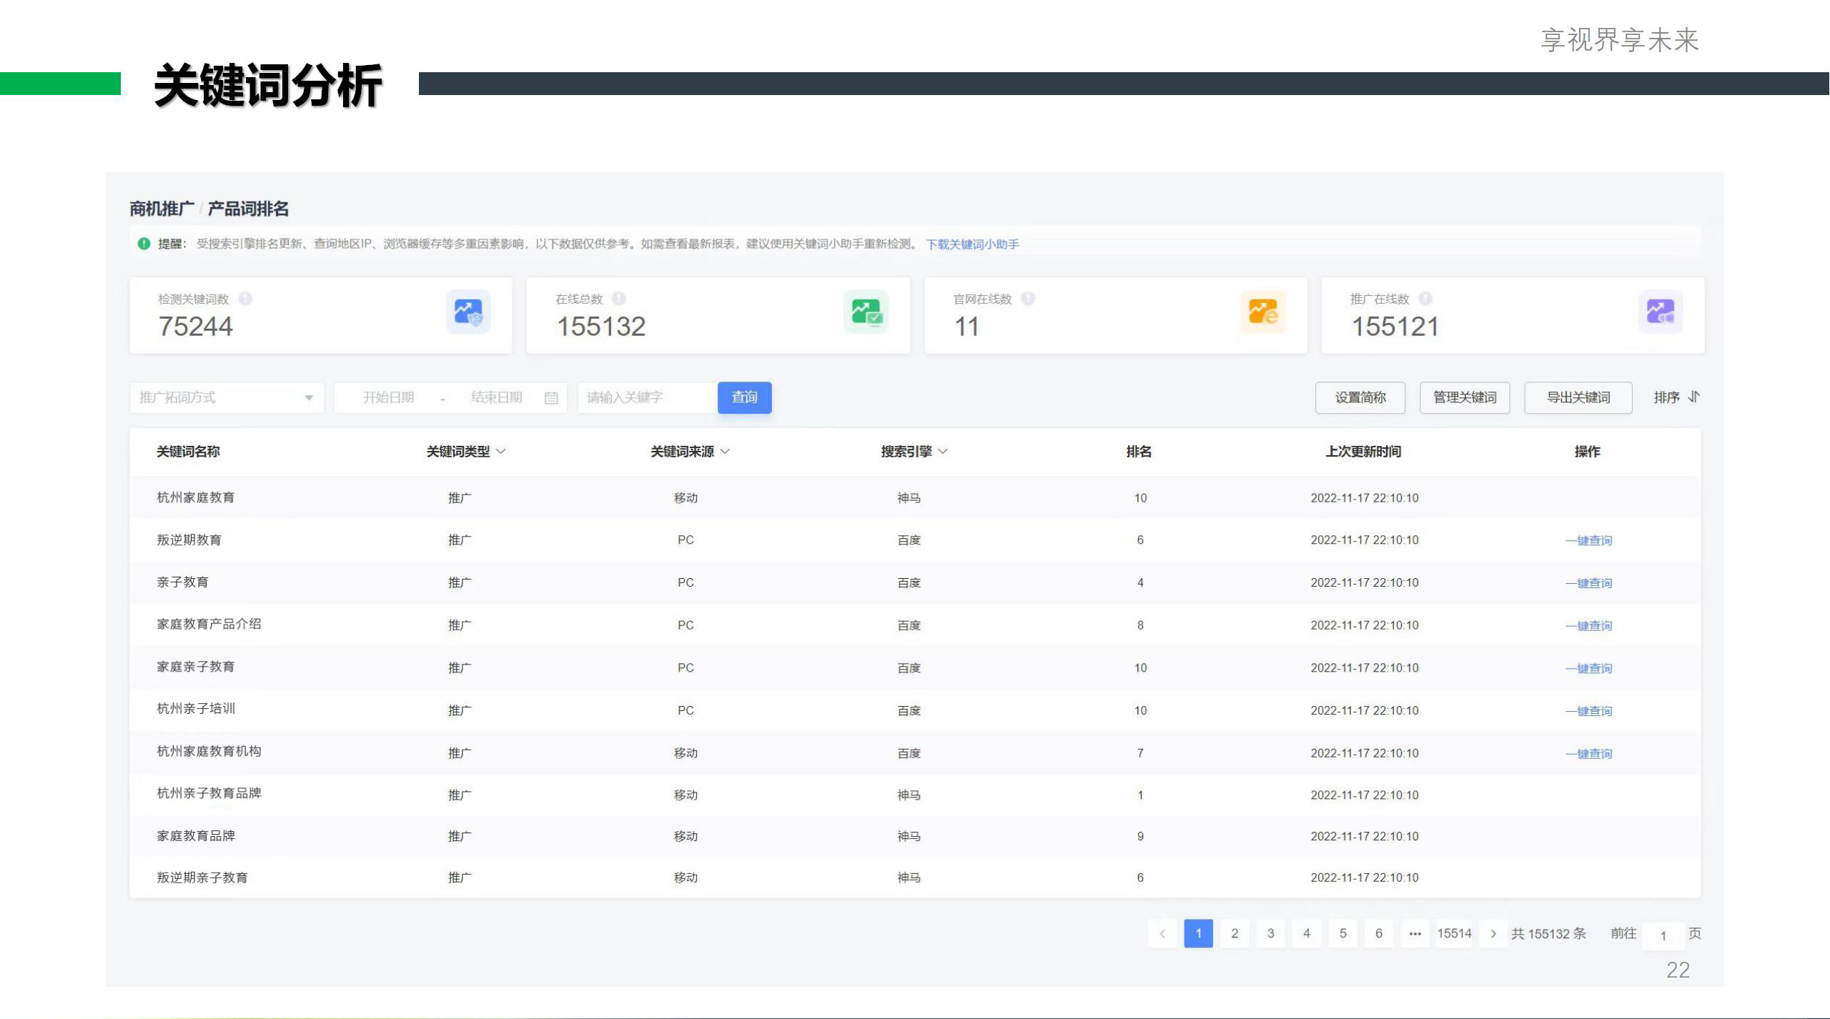The height and width of the screenshot is (1019, 1830).
Task: Select keyword 杭州家庭教育机构 in the table
Action: pos(209,752)
